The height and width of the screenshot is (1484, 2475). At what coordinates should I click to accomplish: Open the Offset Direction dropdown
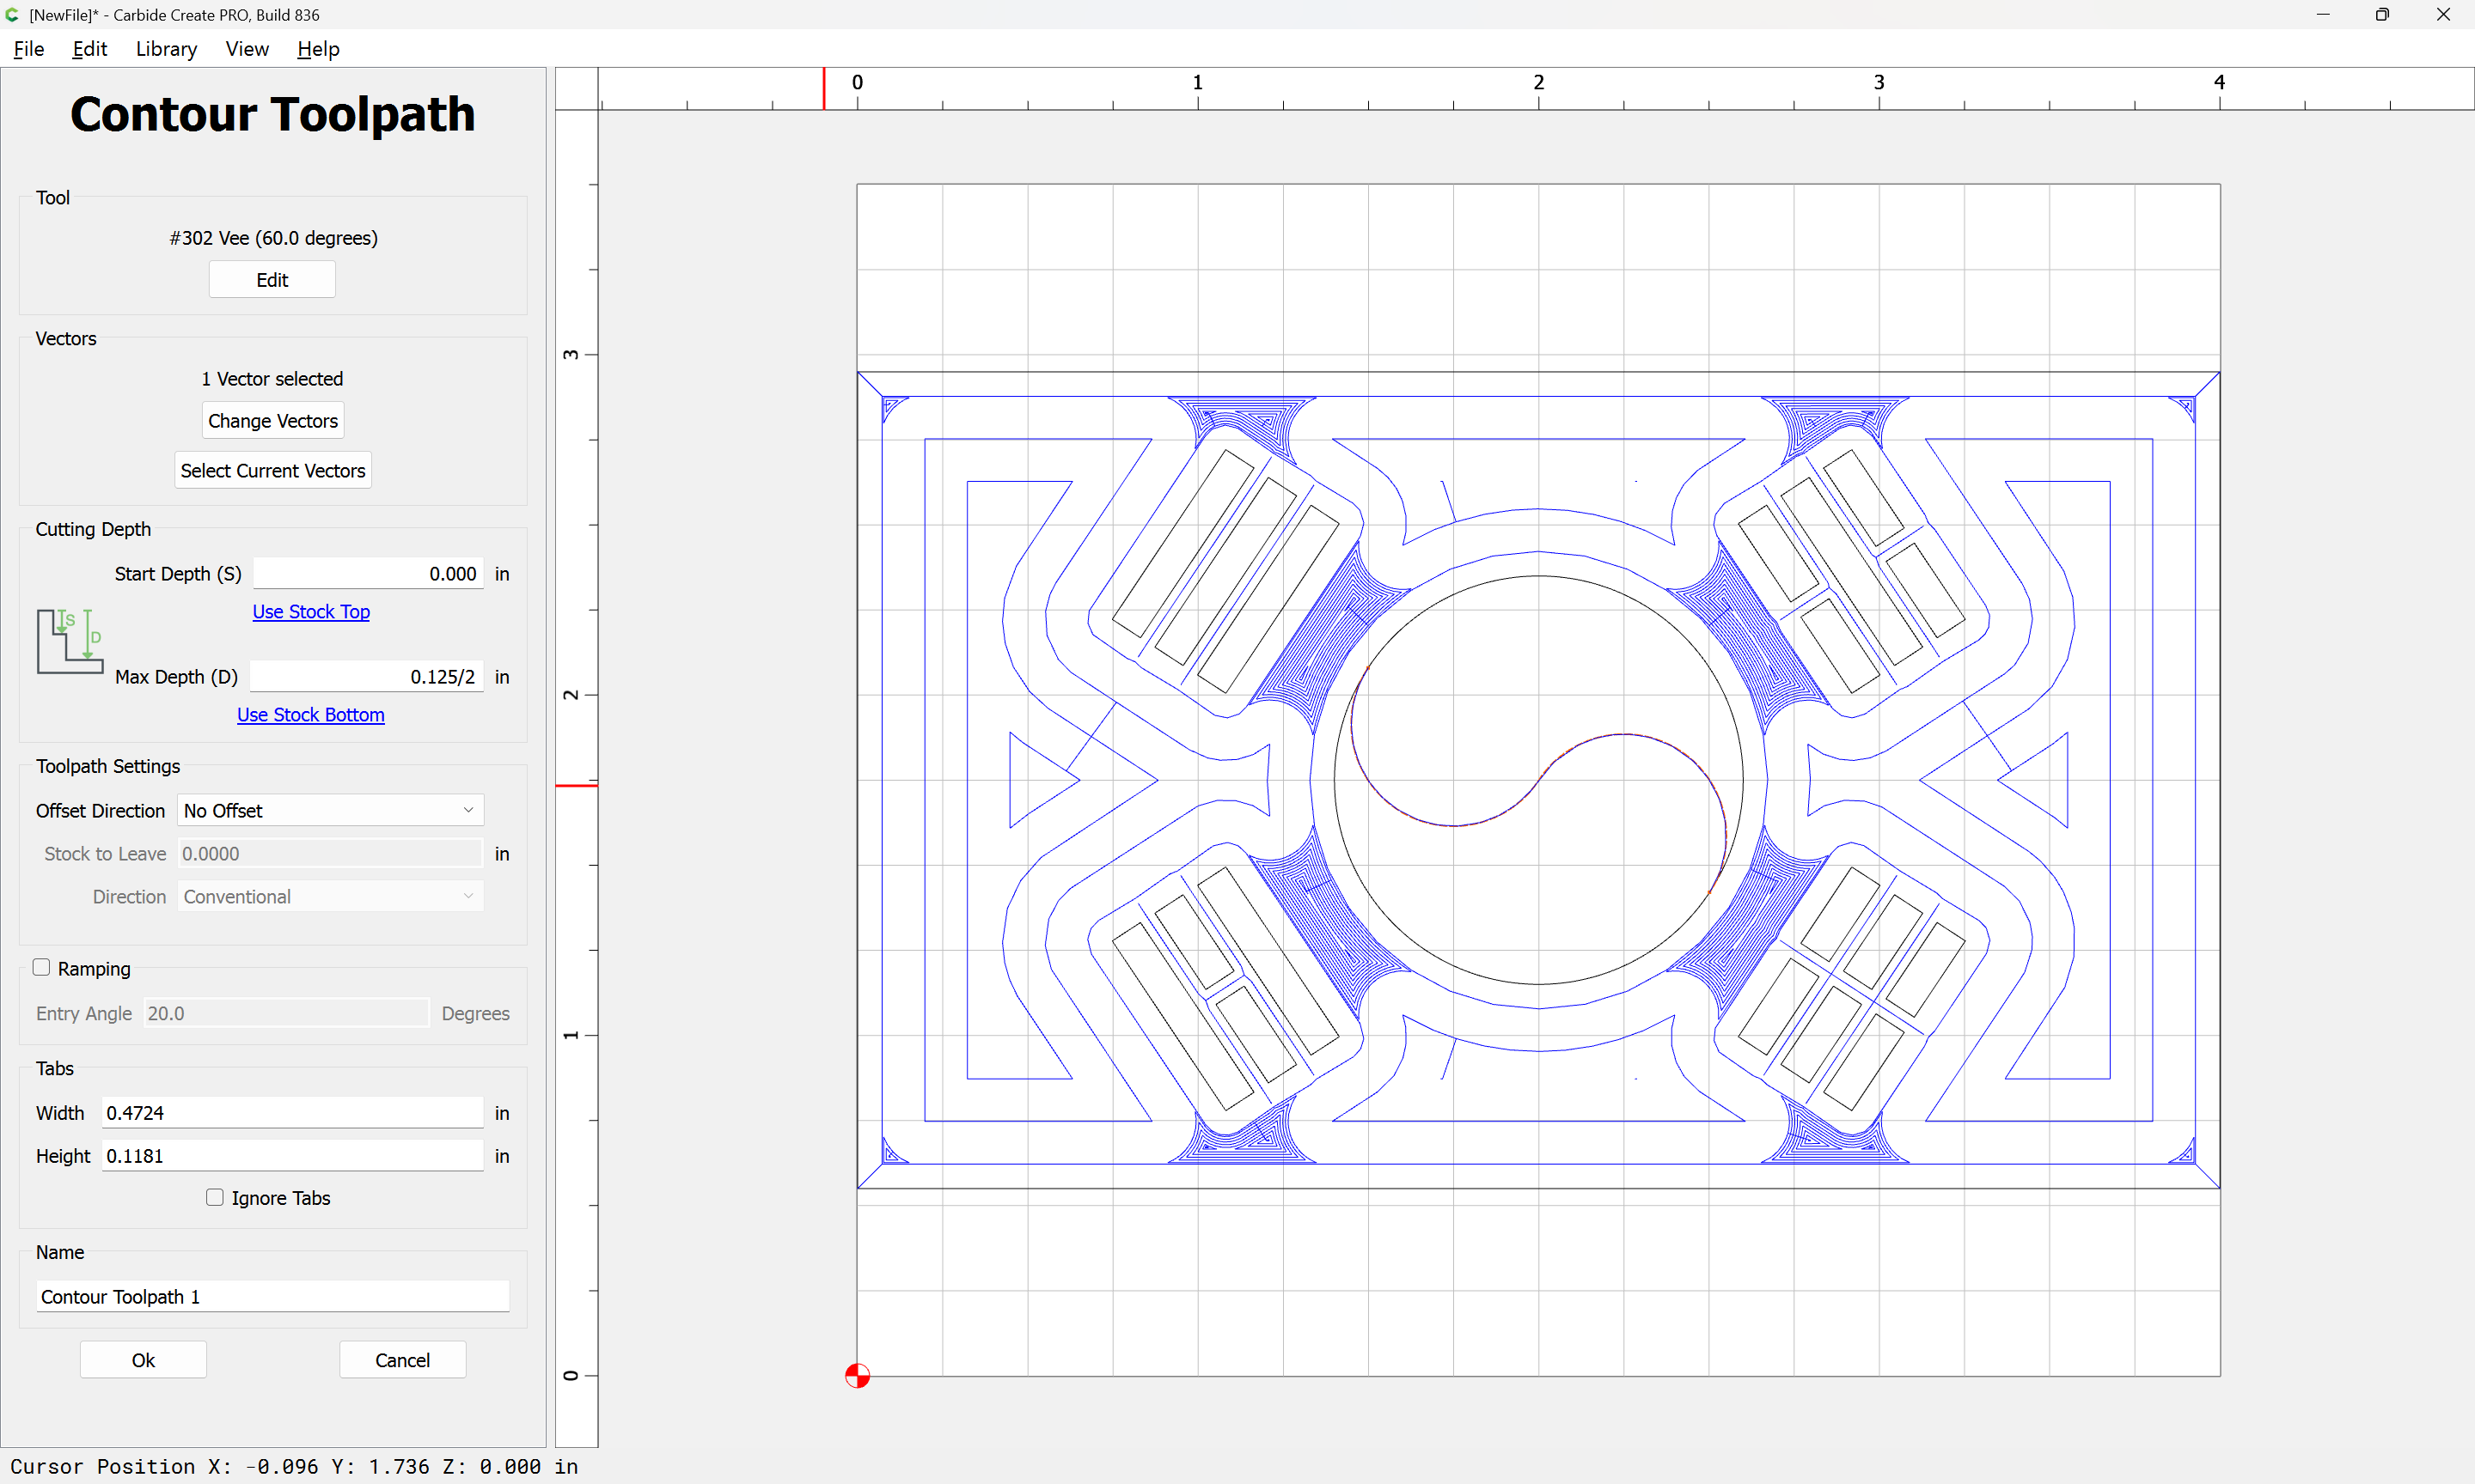click(x=330, y=810)
